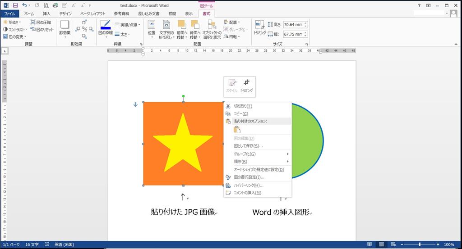This screenshot has width=462, height=249.
Task: Switch to read mode view icon
Action: coord(370,244)
